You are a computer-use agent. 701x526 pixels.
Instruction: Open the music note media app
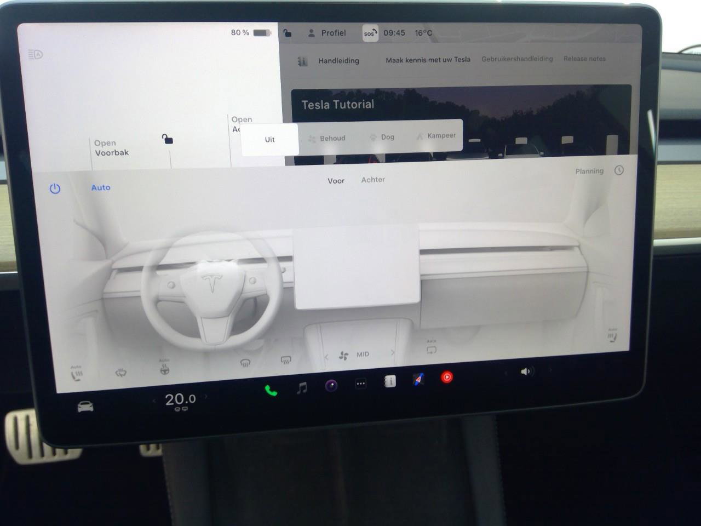click(301, 388)
